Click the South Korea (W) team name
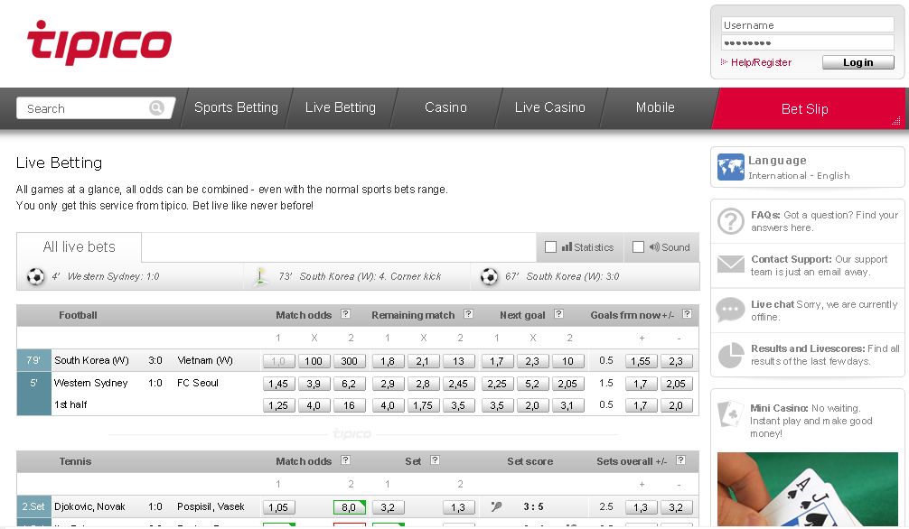Viewport: 909px width, 529px height. tap(91, 360)
